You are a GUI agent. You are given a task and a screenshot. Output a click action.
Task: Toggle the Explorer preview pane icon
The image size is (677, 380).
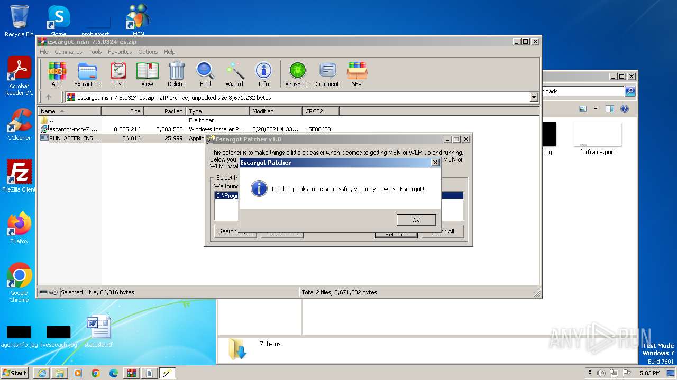tap(610, 109)
